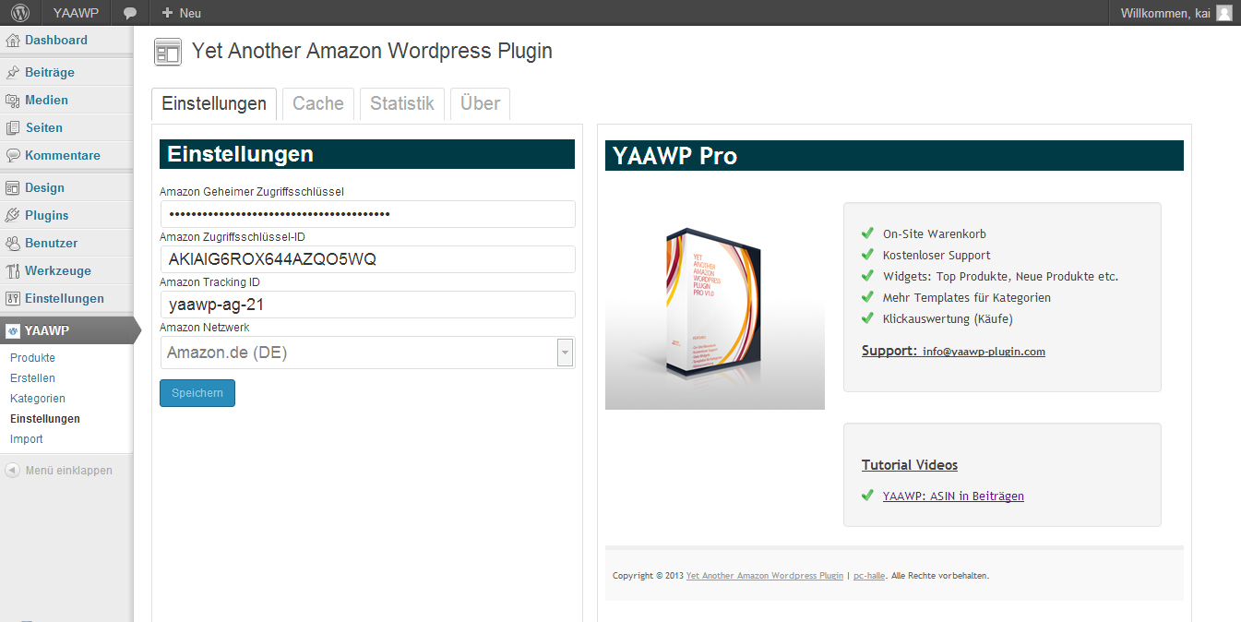Select the Import submenu item
Image resolution: width=1241 pixels, height=622 pixels.
point(27,439)
